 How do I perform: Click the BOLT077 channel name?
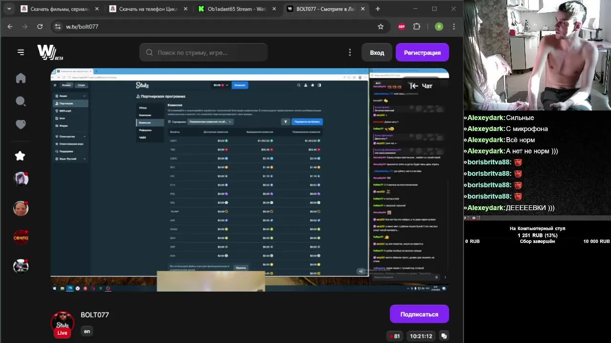tap(95, 315)
